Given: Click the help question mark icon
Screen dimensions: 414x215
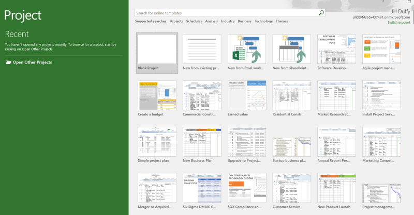Looking at the screenshot, I should coord(383,2).
